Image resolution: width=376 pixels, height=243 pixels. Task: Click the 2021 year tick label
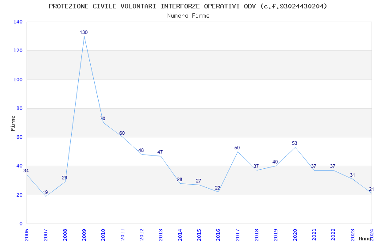click(x=314, y=235)
